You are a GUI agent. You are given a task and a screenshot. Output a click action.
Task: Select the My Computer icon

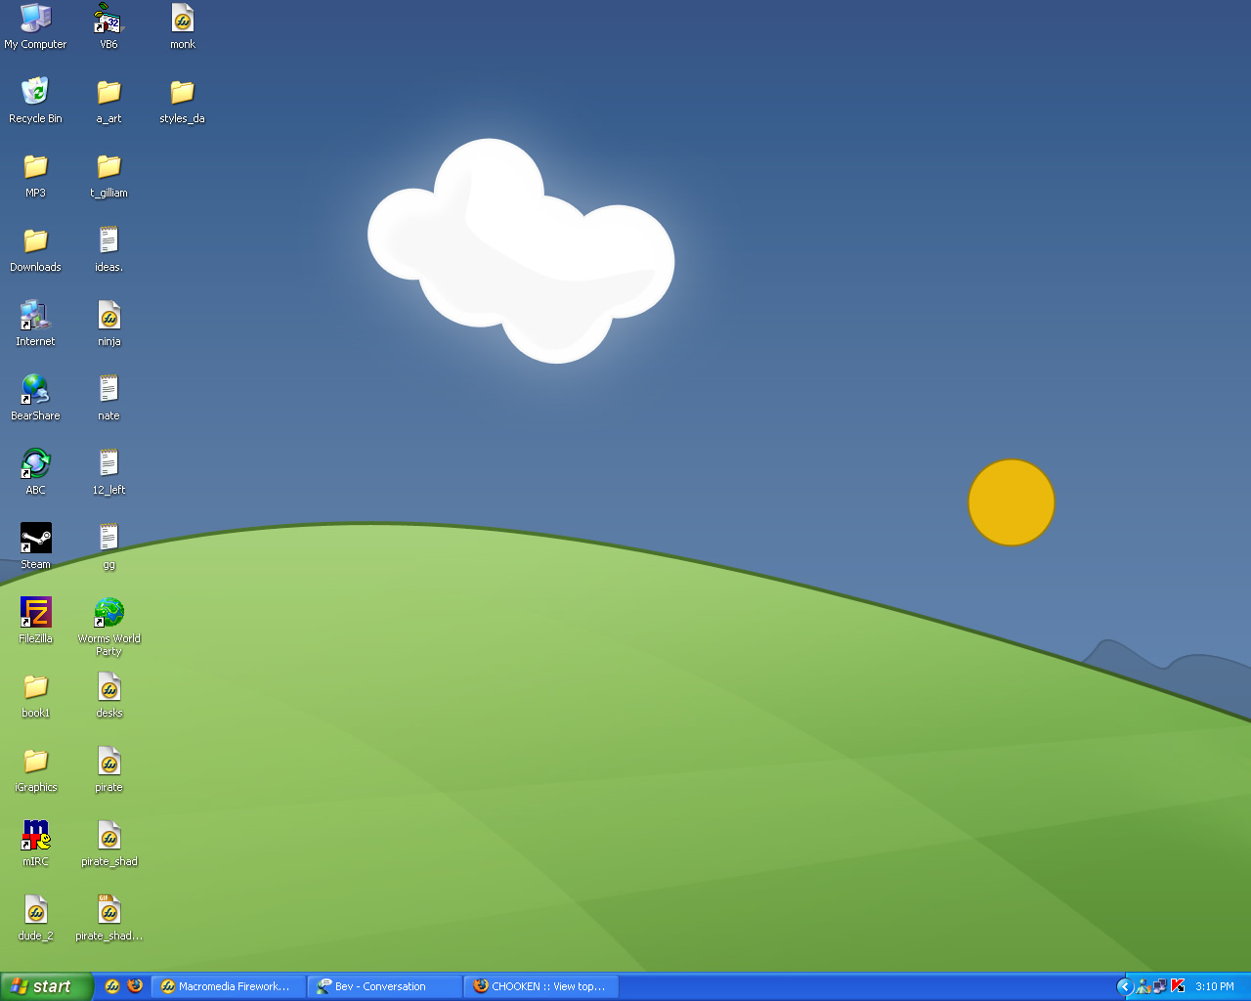pos(35,19)
